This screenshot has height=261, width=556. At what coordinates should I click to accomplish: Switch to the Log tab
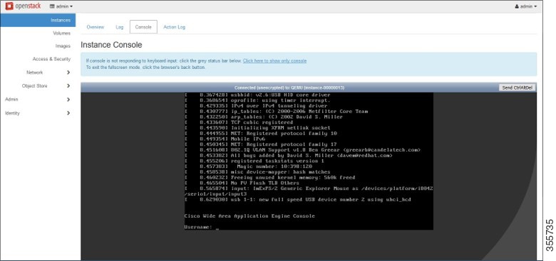pyautogui.click(x=120, y=27)
